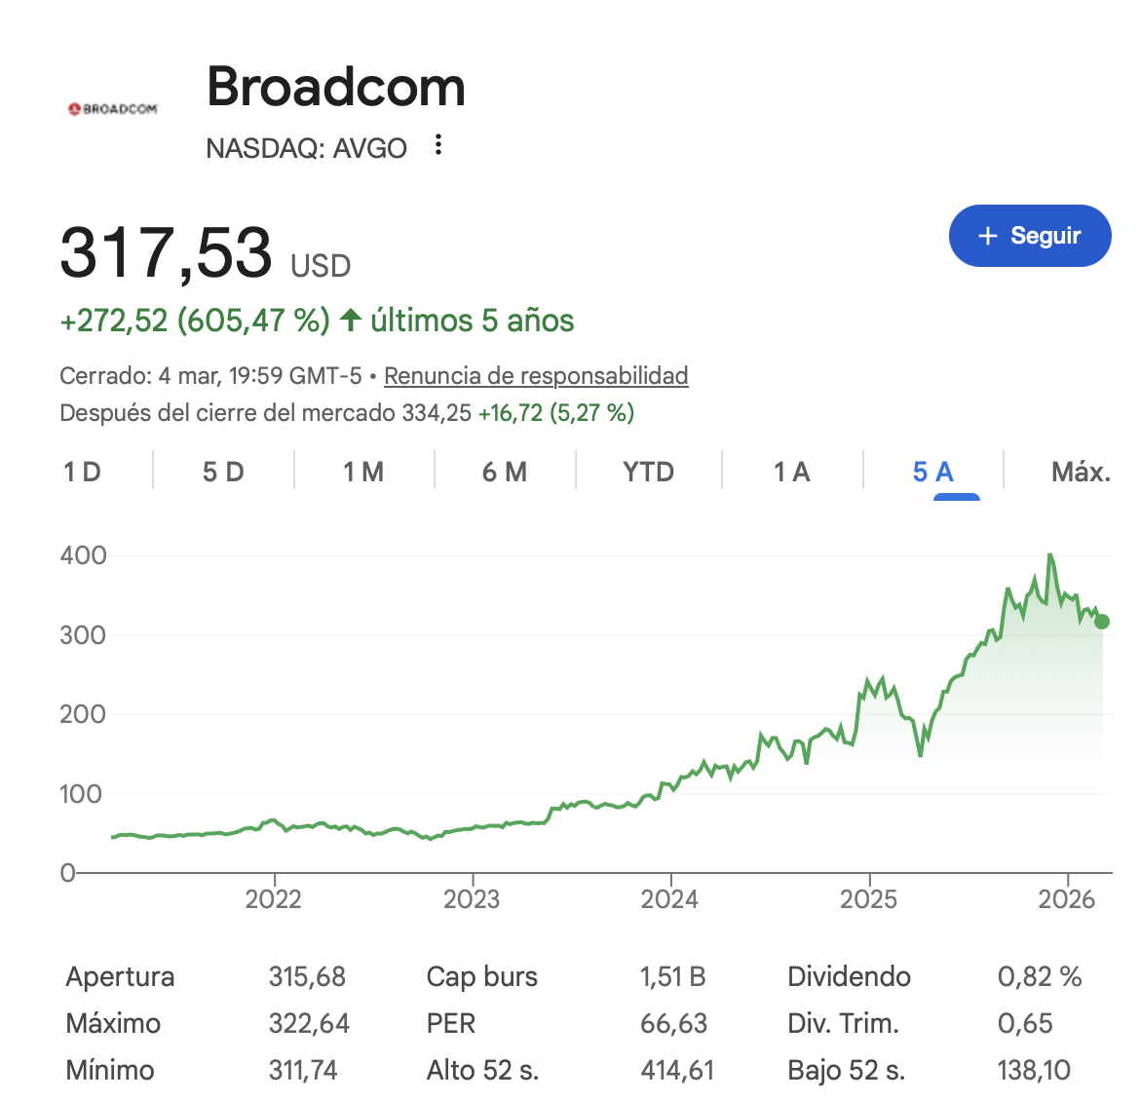Show the 6 M chart range

click(x=505, y=473)
